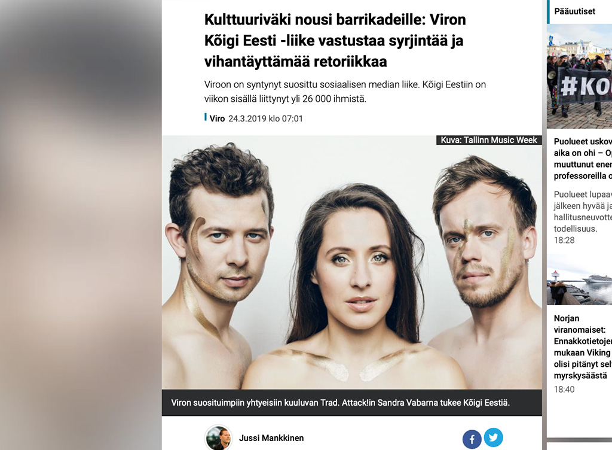Viewport: 612px width, 450px height.
Task: Click the 18:28 timestamp in the sidebar
Action: pyautogui.click(x=564, y=240)
